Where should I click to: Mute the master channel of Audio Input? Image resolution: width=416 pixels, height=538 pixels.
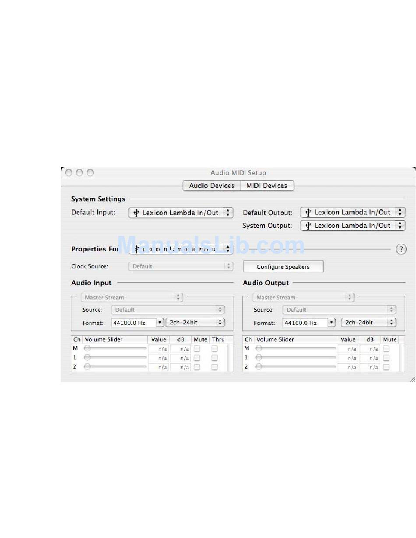click(x=197, y=349)
